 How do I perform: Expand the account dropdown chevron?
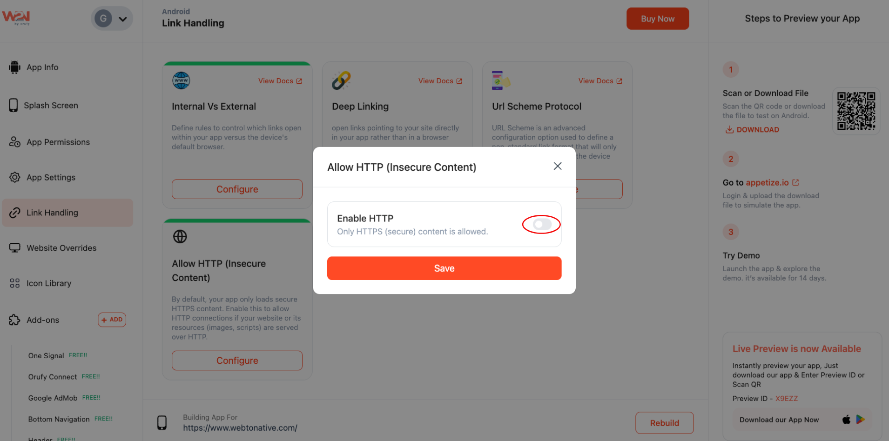pos(123,19)
